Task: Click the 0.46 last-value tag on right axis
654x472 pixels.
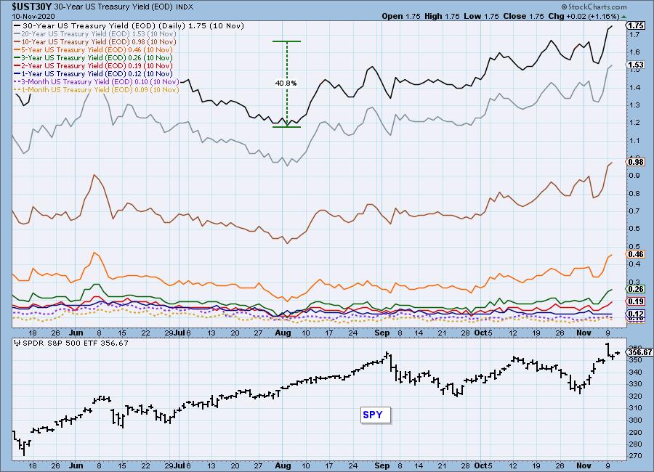Action: (x=636, y=254)
